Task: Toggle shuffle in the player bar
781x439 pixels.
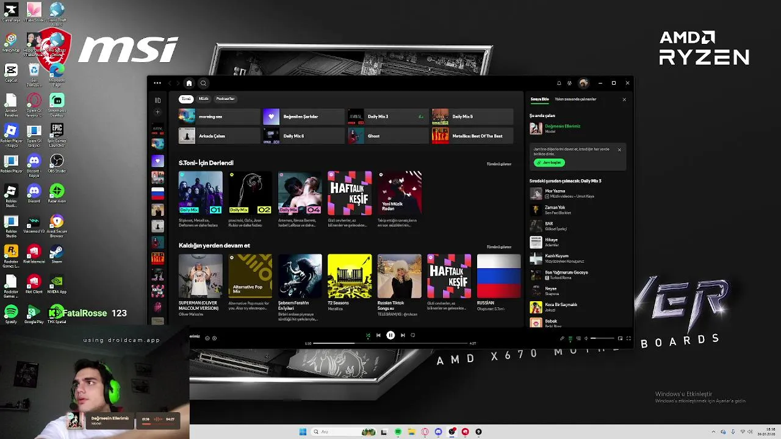Action: pos(368,335)
